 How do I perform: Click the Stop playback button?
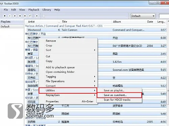click(x=5, y=16)
